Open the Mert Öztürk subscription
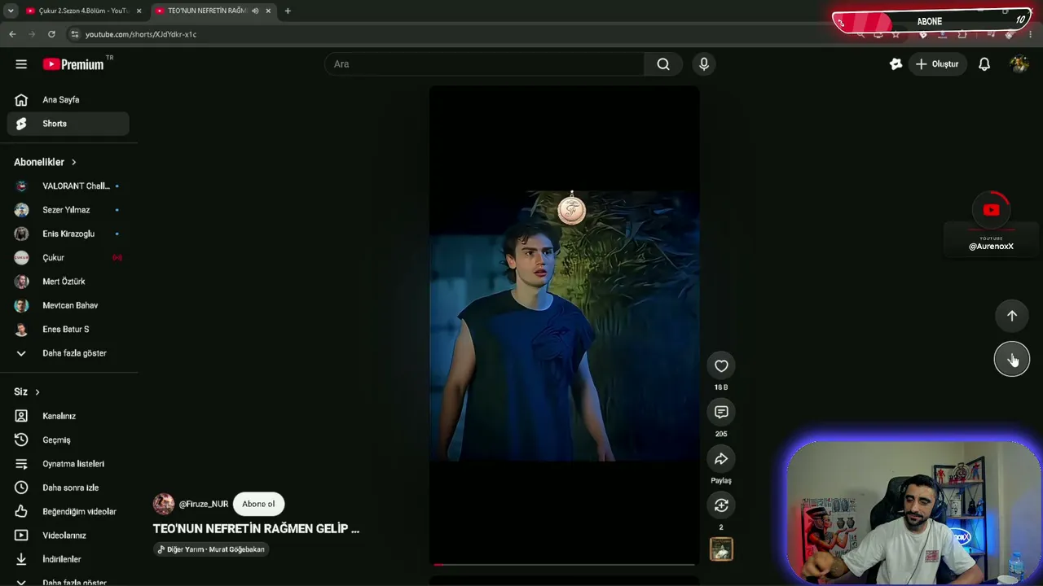 pos(68,282)
